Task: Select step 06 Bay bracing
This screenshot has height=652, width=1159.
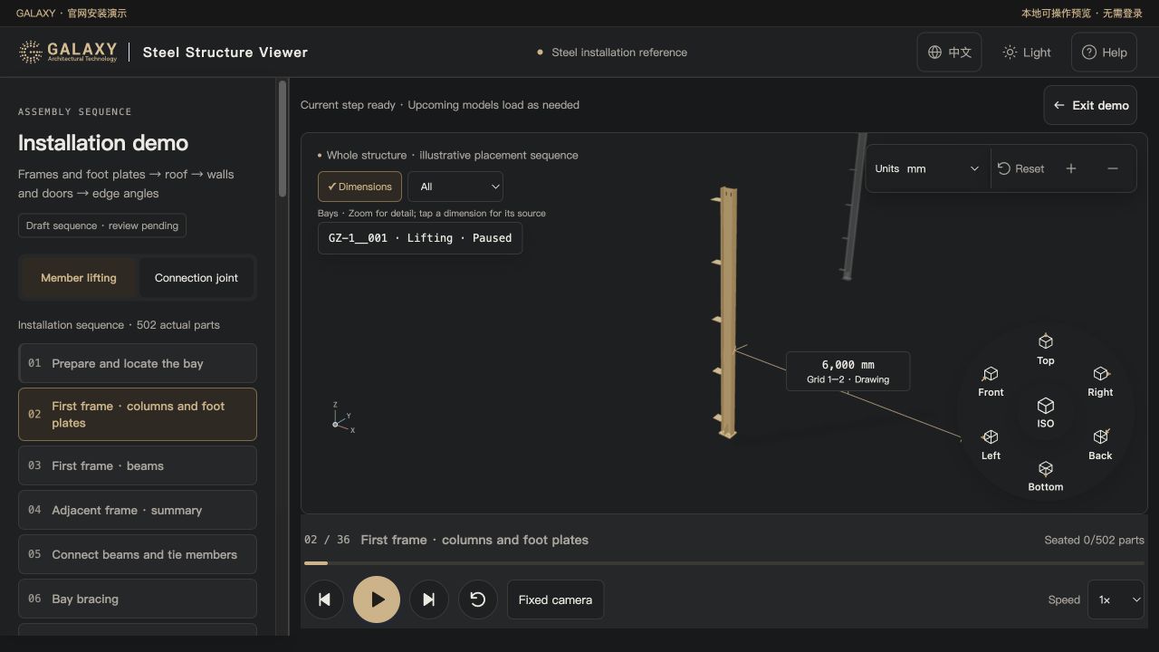Action: click(138, 599)
